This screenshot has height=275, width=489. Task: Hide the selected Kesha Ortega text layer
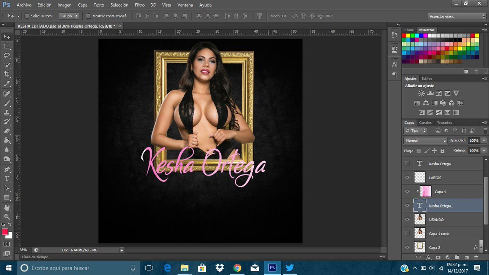tap(407, 206)
